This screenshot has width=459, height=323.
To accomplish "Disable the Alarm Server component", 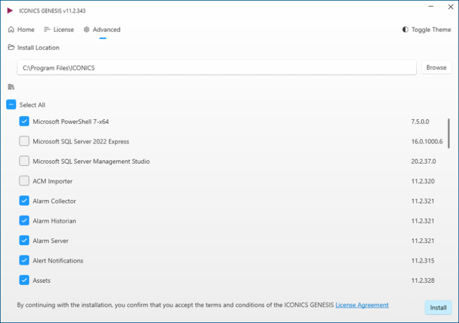I will 24,241.
